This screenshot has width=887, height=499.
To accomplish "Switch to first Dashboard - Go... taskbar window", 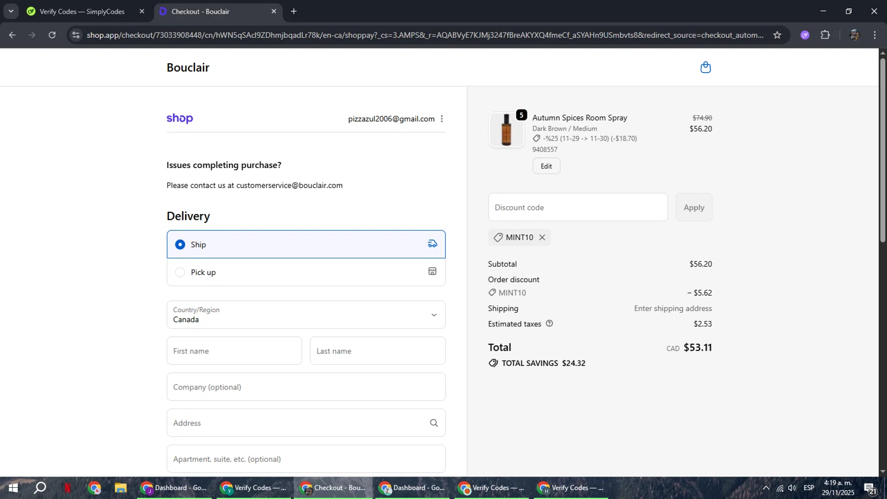I will [174, 488].
